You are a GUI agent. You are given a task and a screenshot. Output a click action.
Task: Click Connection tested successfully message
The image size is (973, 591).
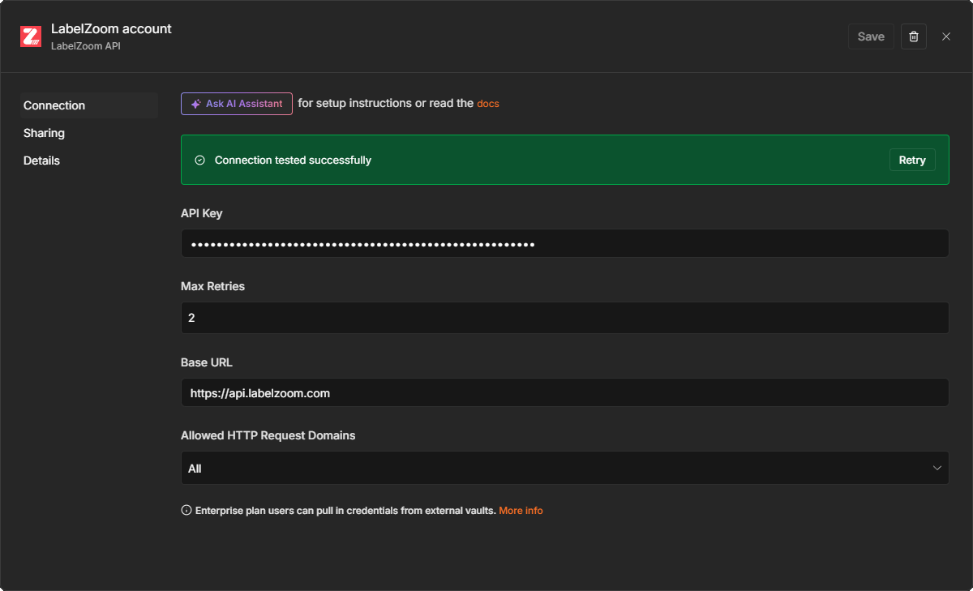tap(293, 160)
